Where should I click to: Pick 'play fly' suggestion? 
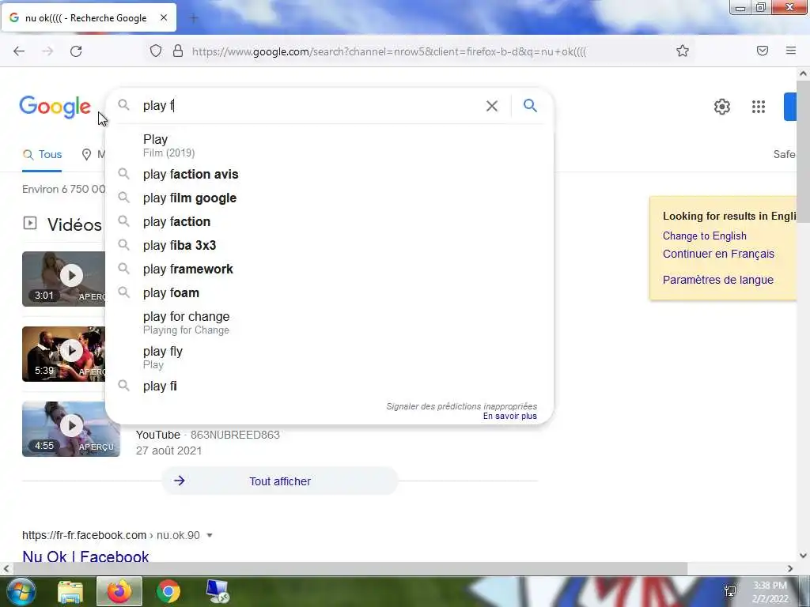(x=330, y=357)
